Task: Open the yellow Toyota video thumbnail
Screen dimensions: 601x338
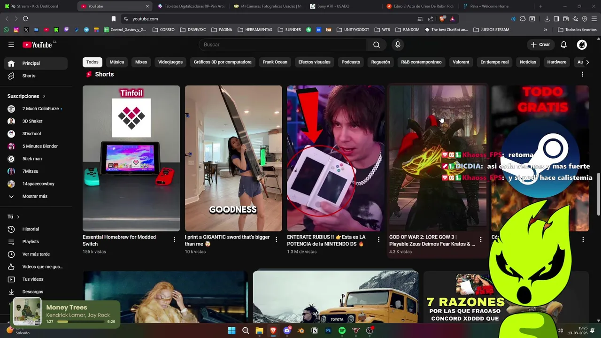Action: (335, 297)
